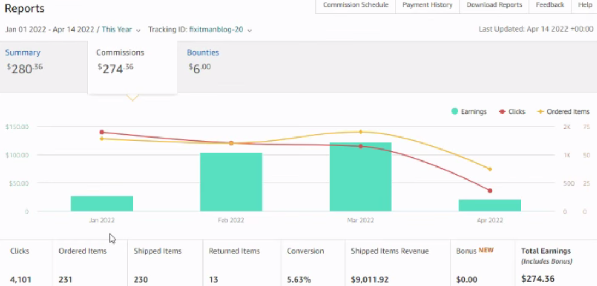
Task: Click the $0.00 bonus value
Action: [467, 279]
